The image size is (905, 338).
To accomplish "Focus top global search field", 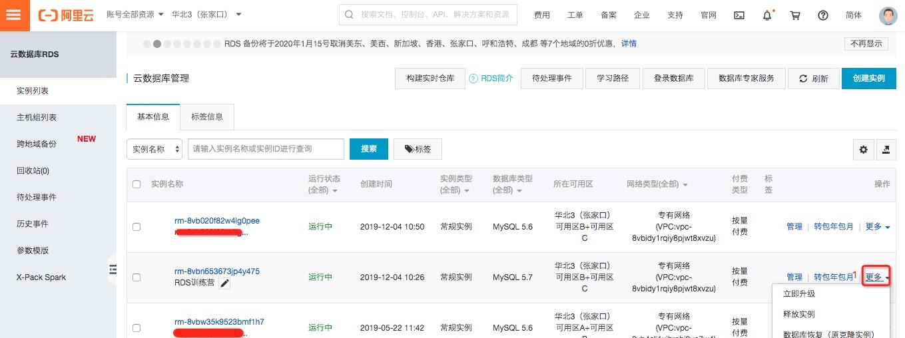I will (x=428, y=15).
